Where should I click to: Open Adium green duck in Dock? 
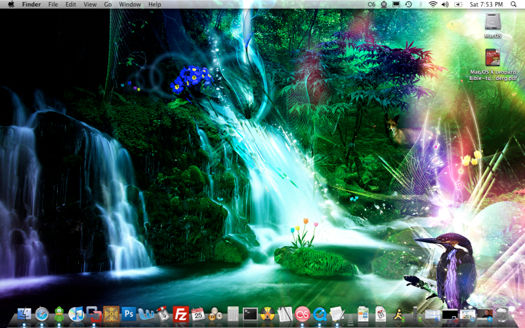(x=59, y=314)
